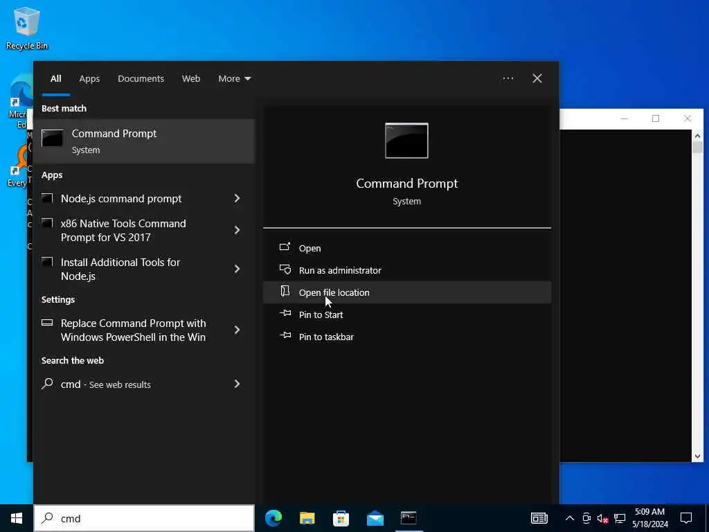
Task: Click the network status tray icon
Action: click(620, 518)
